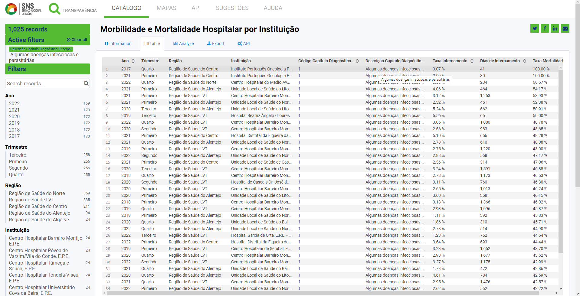Sort by Ano column arrows
The width and height of the screenshot is (580, 296).
click(x=133, y=61)
